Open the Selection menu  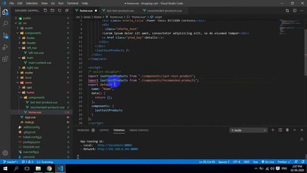[x=32, y=3]
